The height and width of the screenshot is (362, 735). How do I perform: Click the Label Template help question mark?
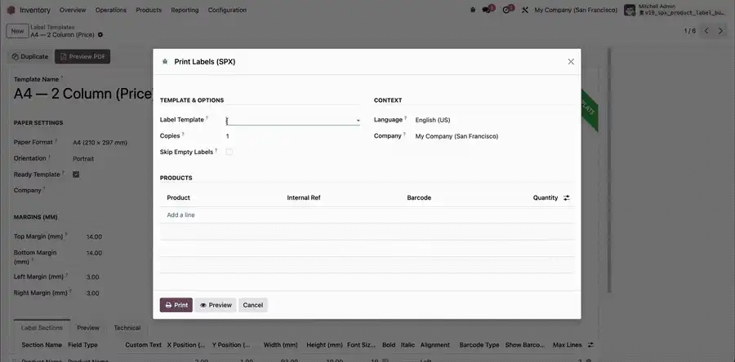click(207, 118)
